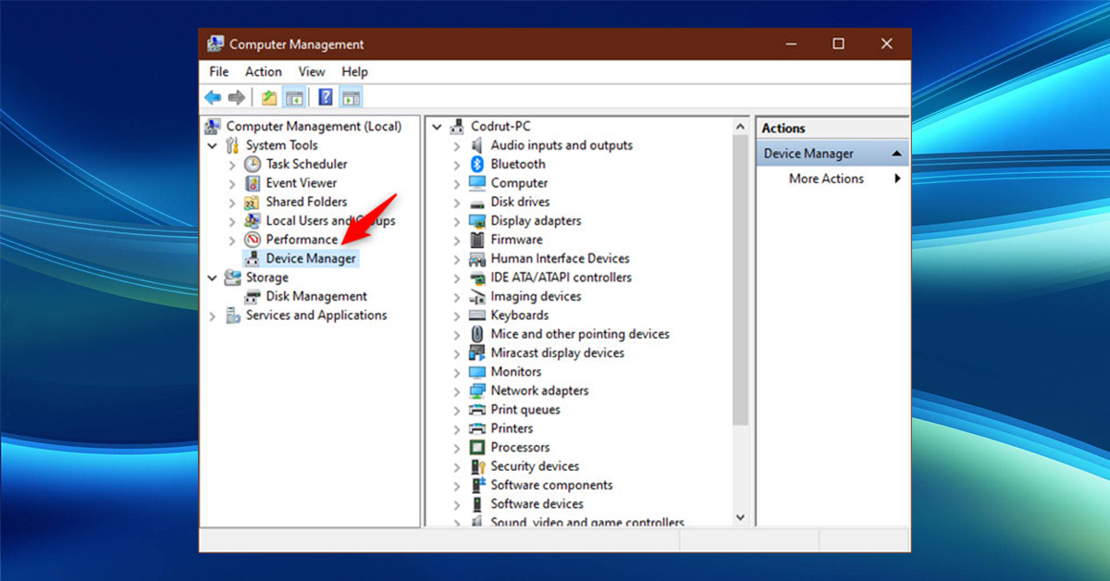Open the View menu
1110x581 pixels.
point(312,71)
